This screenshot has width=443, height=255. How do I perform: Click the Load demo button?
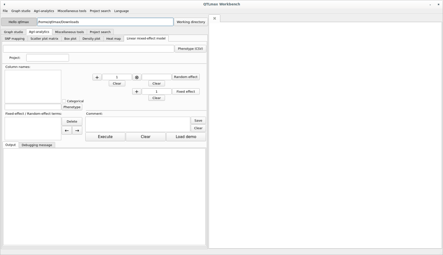(x=186, y=137)
